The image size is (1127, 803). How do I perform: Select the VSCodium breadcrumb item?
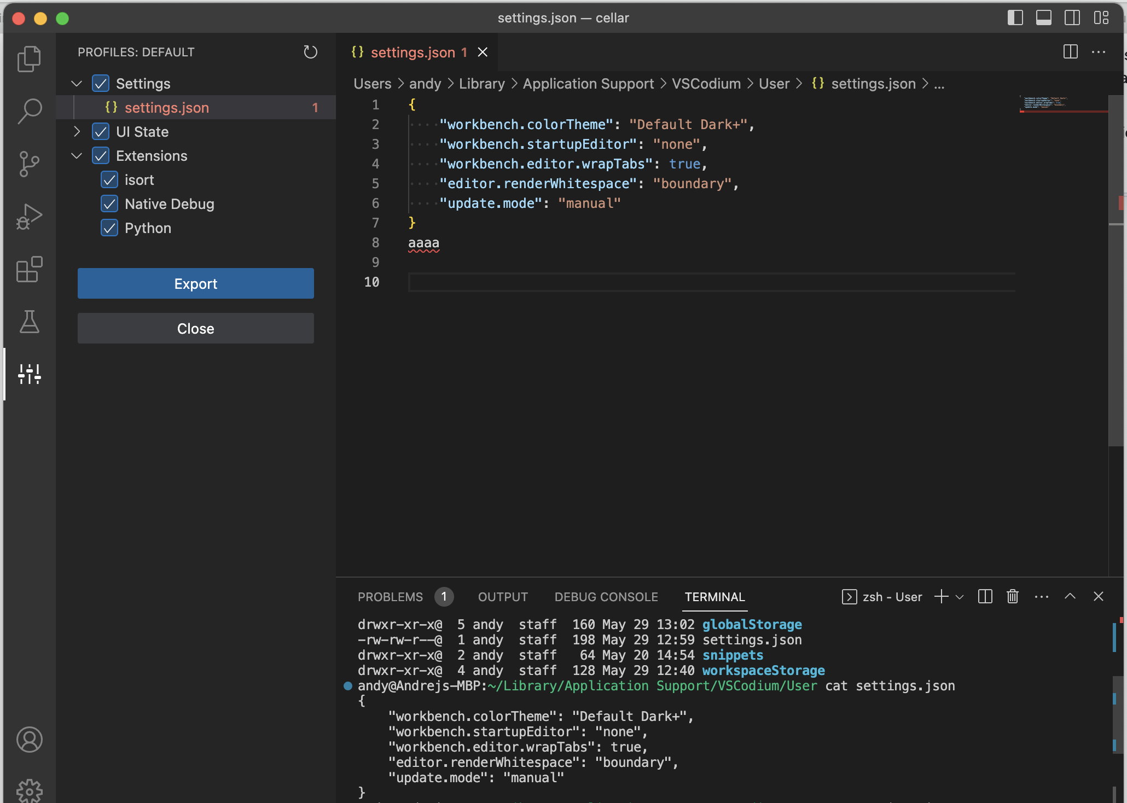click(x=706, y=83)
